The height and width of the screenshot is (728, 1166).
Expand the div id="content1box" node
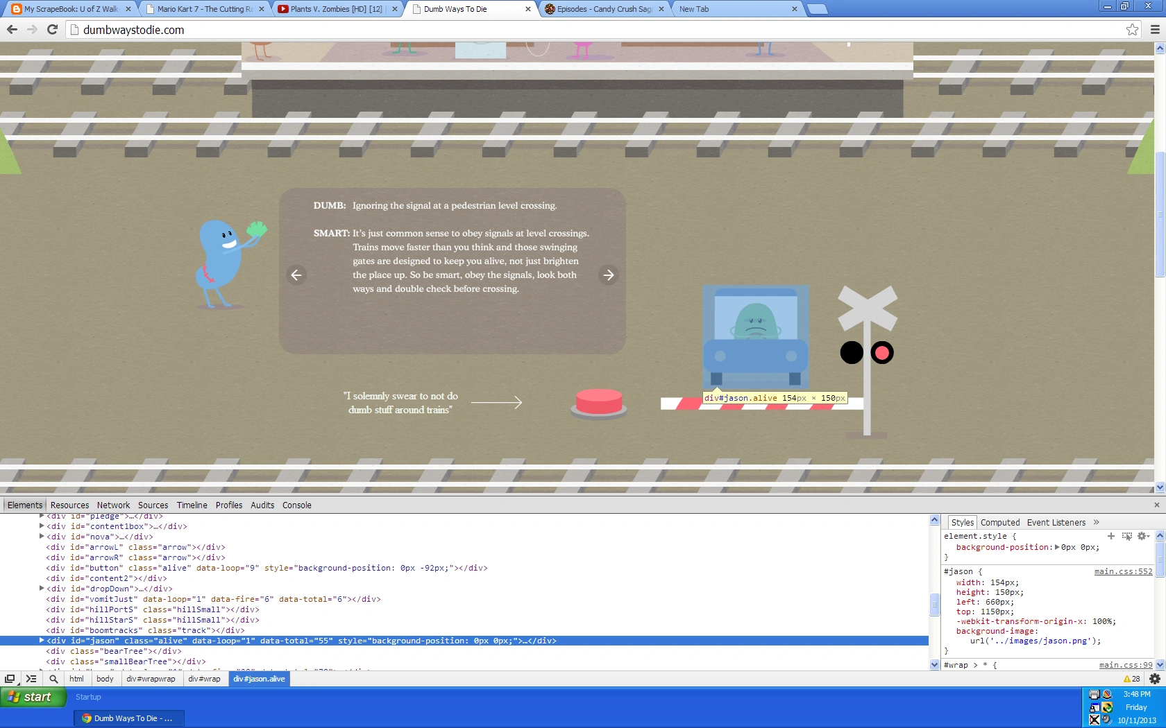[42, 526]
